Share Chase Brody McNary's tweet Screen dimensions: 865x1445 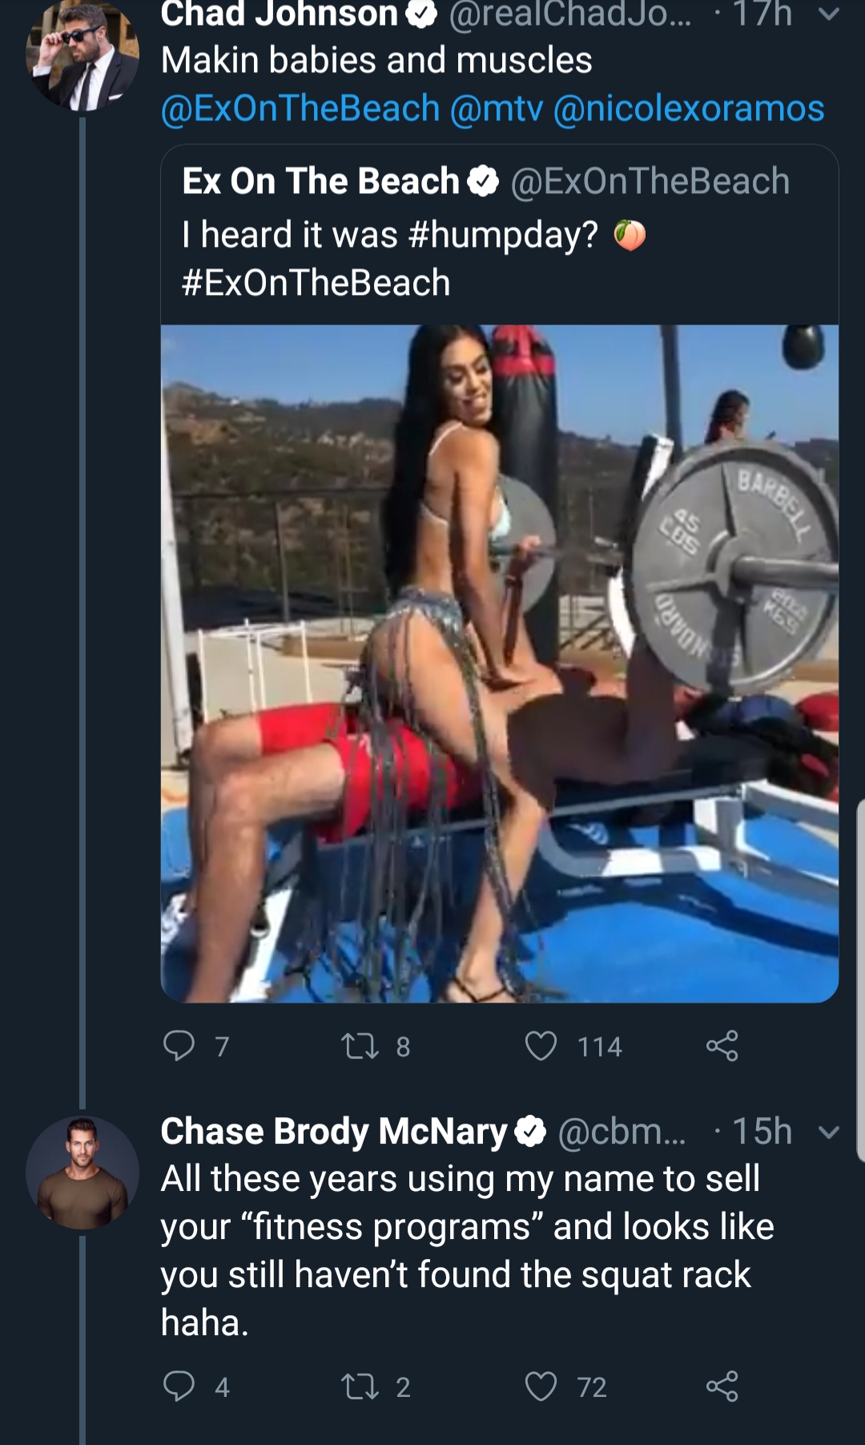pyautogui.click(x=722, y=1386)
